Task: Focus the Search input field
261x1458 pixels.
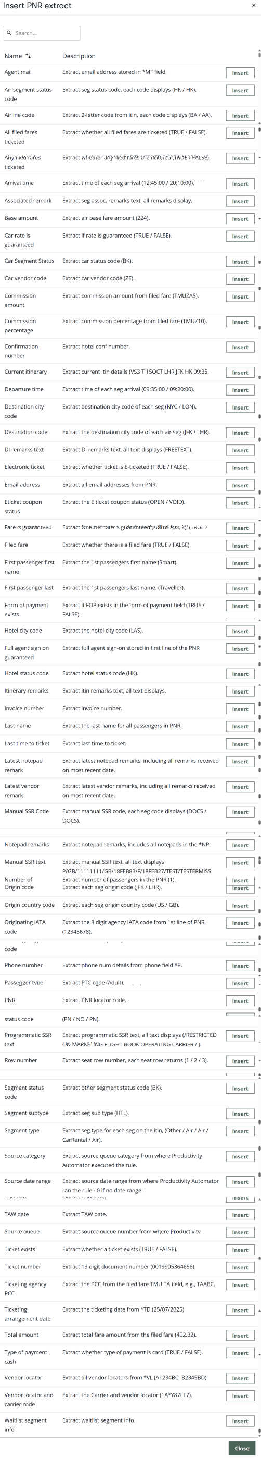Action: click(x=41, y=33)
